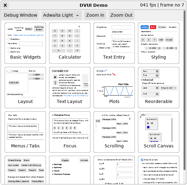
Task: Click left arrow in upper Scroll Canvas box
Action: tap(148, 123)
